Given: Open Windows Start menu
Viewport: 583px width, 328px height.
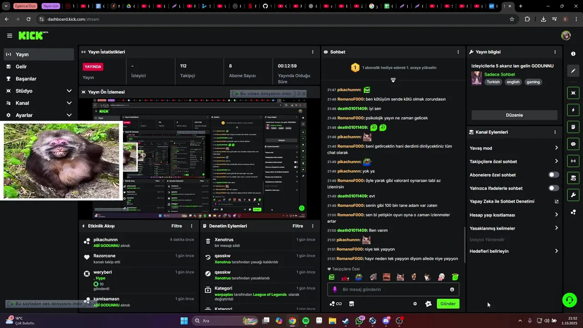Looking at the screenshot, I should [184, 321].
